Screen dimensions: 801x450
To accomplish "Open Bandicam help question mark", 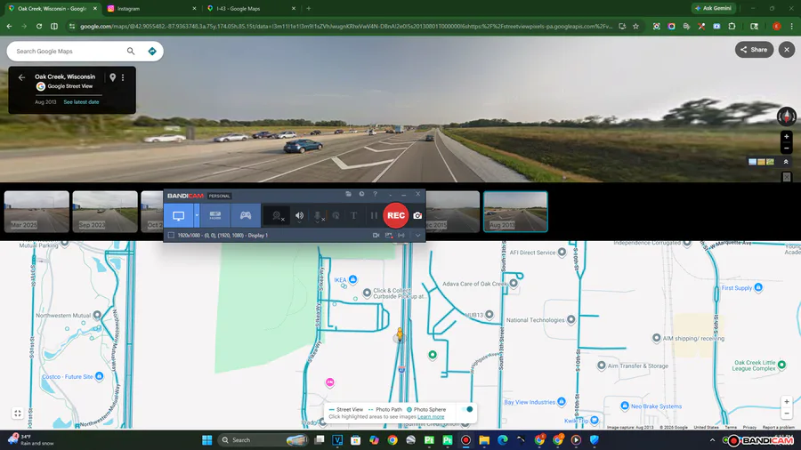I will 375,194.
